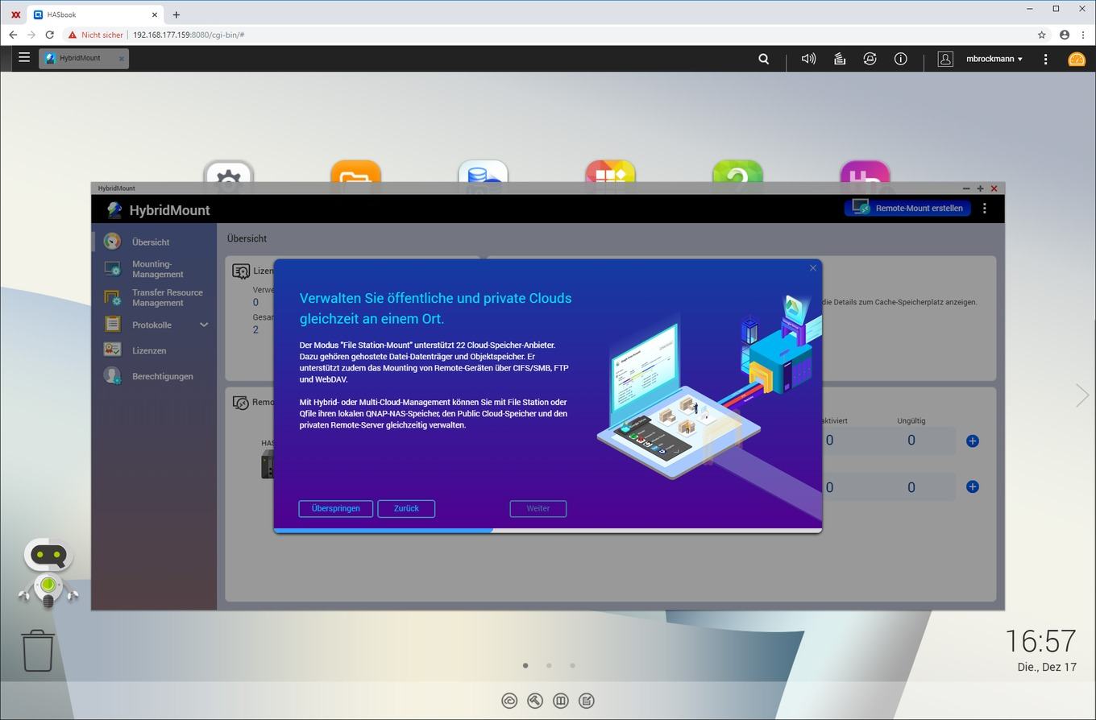
Task: Open Chrome three-dot menu
Action: pos(1085,35)
